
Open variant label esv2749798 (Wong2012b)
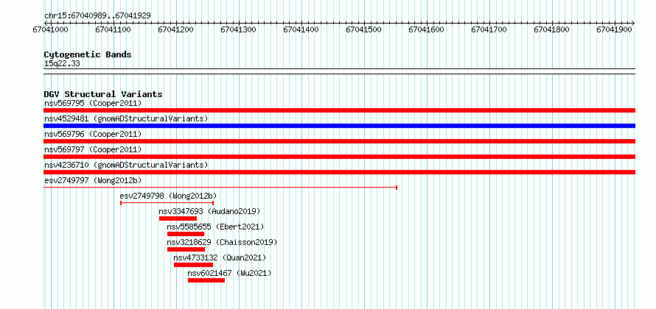coord(168,196)
